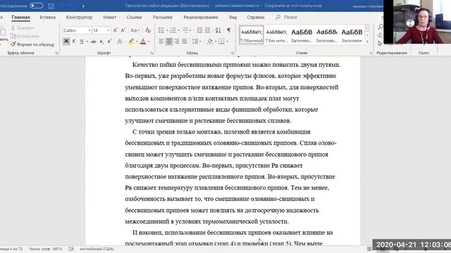Open Calibri font name dropdown
Image resolution: width=451 pixels, height=253 pixels.
coord(89,30)
